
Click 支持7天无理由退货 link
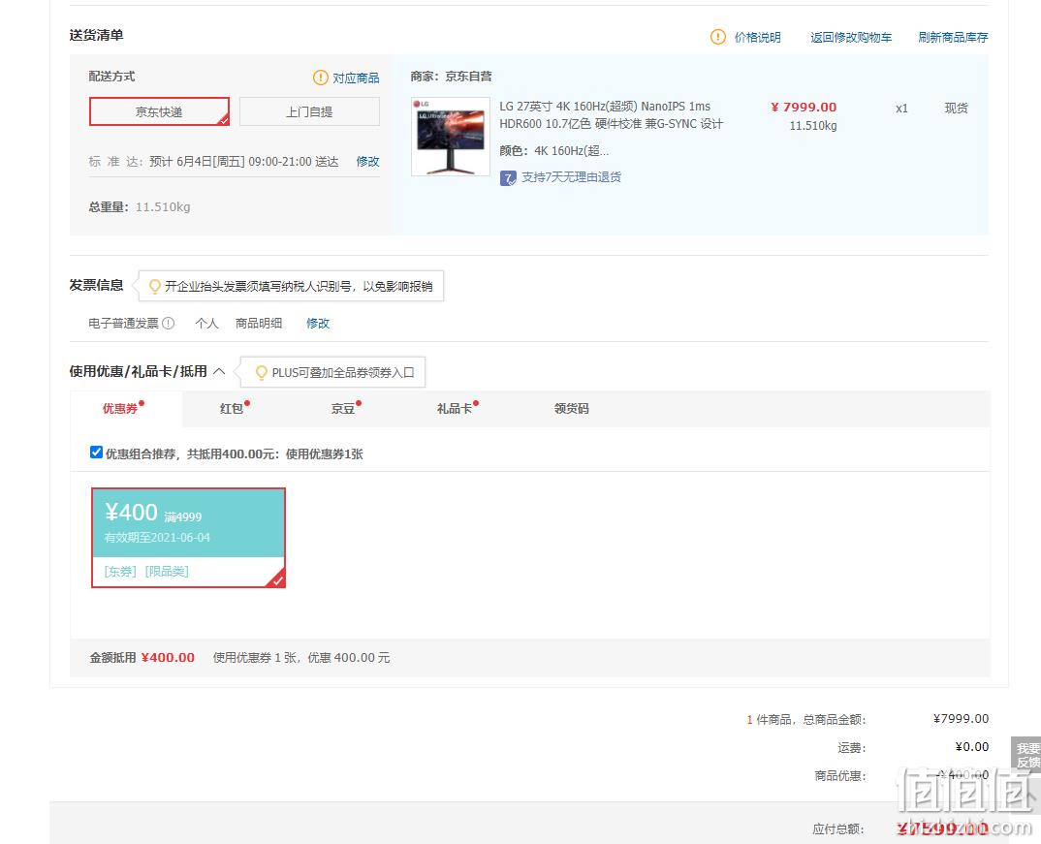pos(572,177)
